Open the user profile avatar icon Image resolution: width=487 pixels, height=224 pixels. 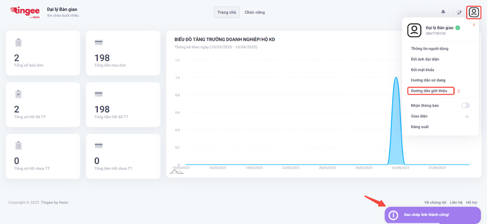coord(473,12)
